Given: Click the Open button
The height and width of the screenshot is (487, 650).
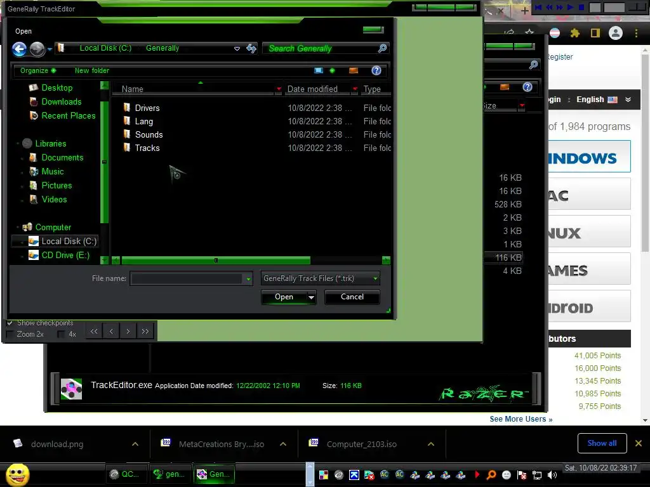Looking at the screenshot, I should pyautogui.click(x=284, y=297).
